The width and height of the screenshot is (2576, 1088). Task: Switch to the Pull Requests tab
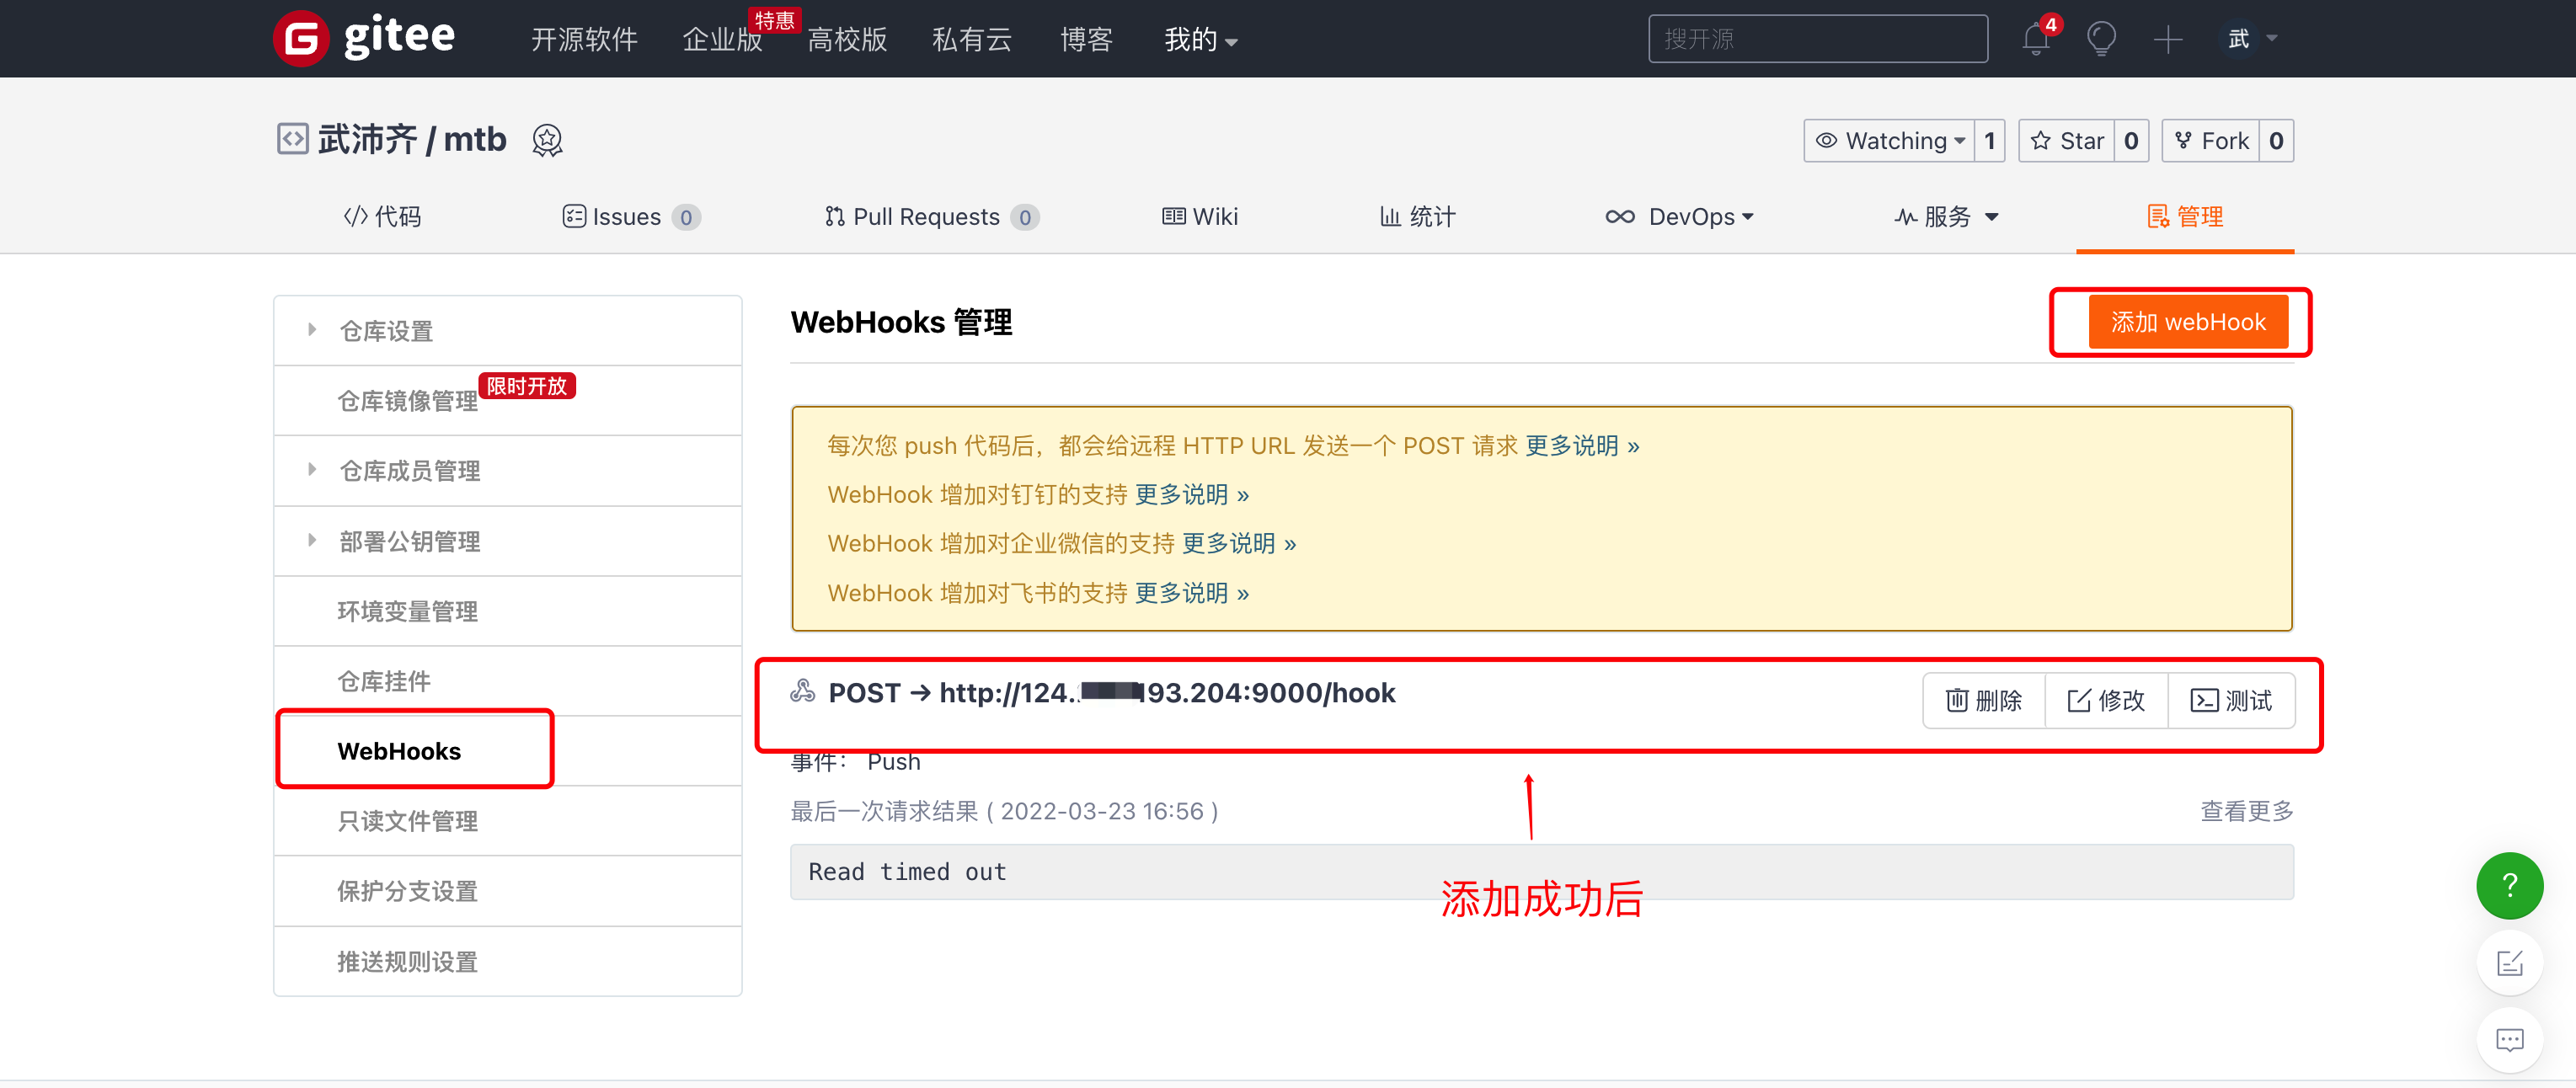(x=926, y=217)
